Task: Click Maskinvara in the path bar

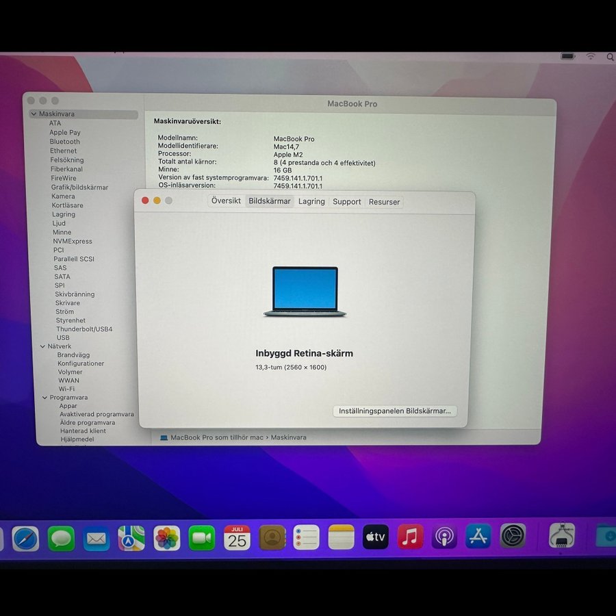Action: click(288, 437)
